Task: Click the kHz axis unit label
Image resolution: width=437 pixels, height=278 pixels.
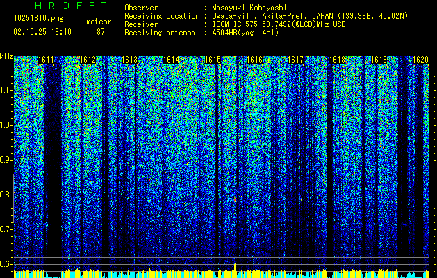Action: 6,57
